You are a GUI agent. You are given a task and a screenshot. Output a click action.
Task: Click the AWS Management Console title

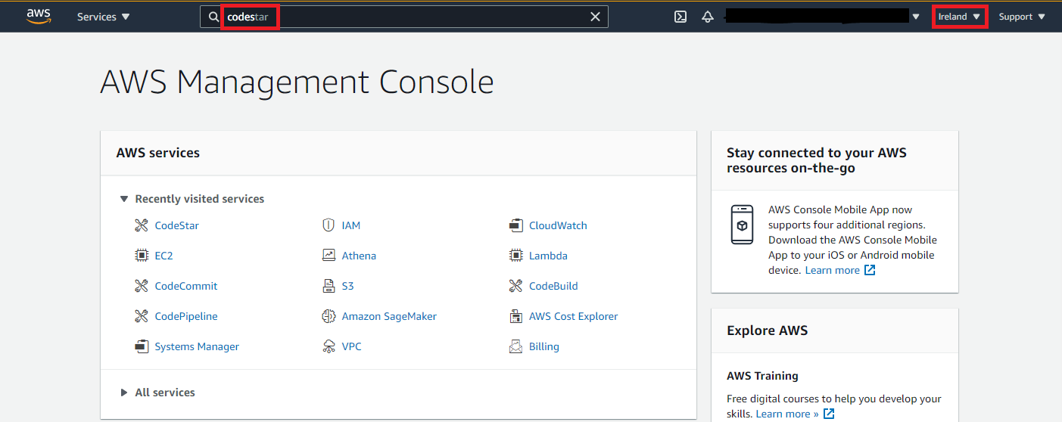pyautogui.click(x=297, y=81)
